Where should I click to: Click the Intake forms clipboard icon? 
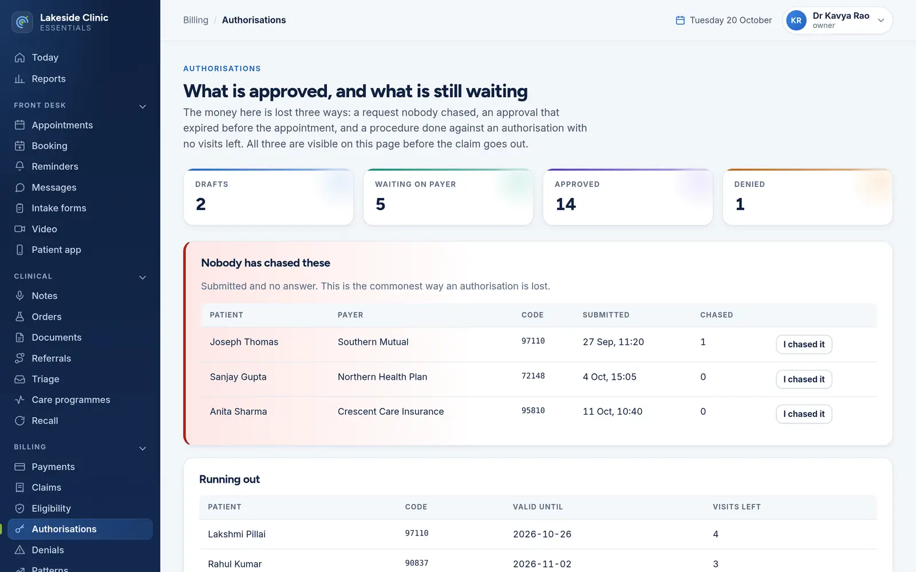[x=20, y=208]
